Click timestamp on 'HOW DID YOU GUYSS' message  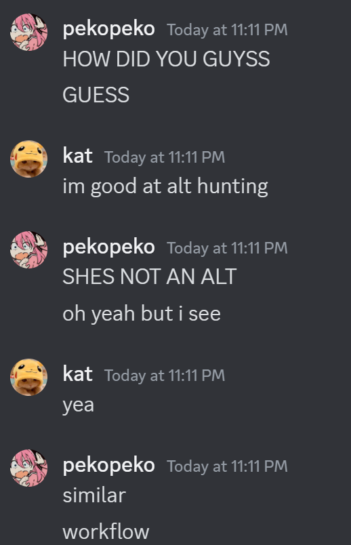point(227,30)
